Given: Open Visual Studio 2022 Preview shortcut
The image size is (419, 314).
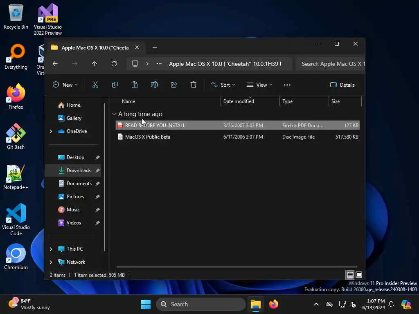Looking at the screenshot, I should (48, 19).
